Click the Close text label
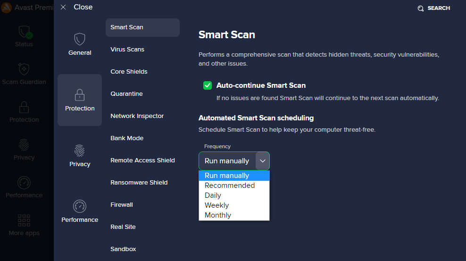This screenshot has height=261, width=466. [83, 7]
